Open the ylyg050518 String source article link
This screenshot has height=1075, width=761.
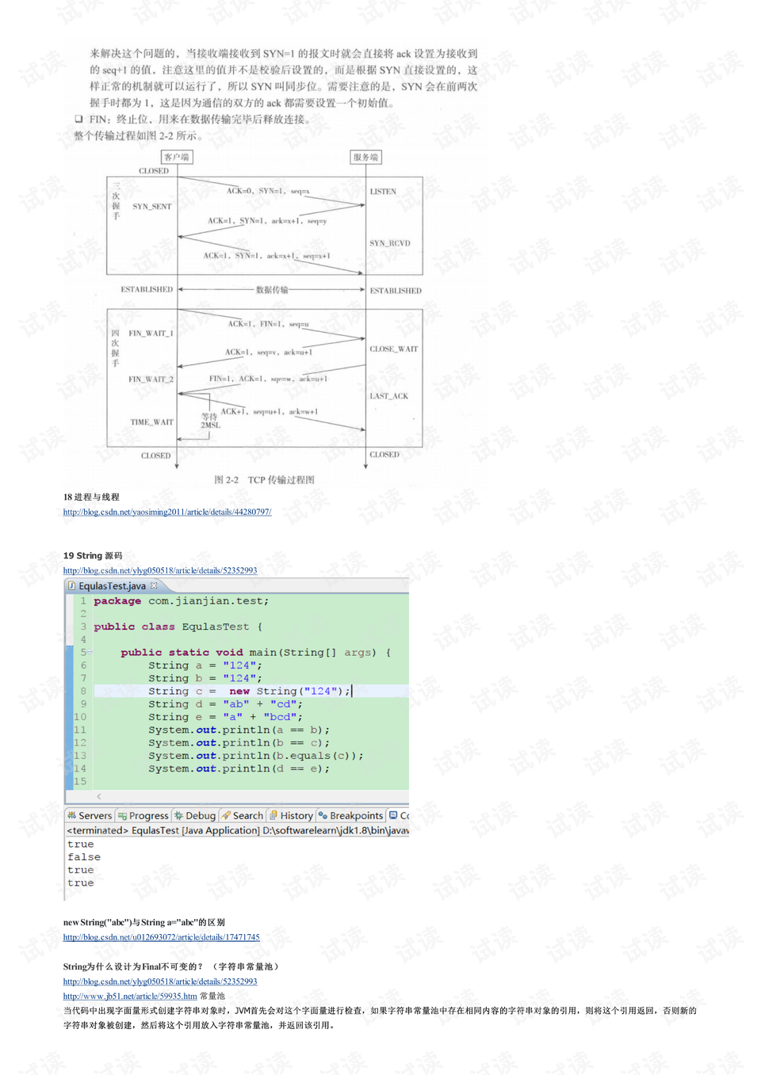[159, 570]
